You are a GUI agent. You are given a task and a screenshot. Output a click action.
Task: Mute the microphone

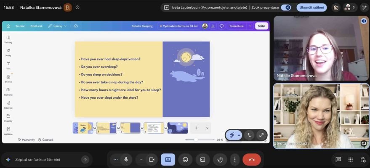(x=126, y=160)
